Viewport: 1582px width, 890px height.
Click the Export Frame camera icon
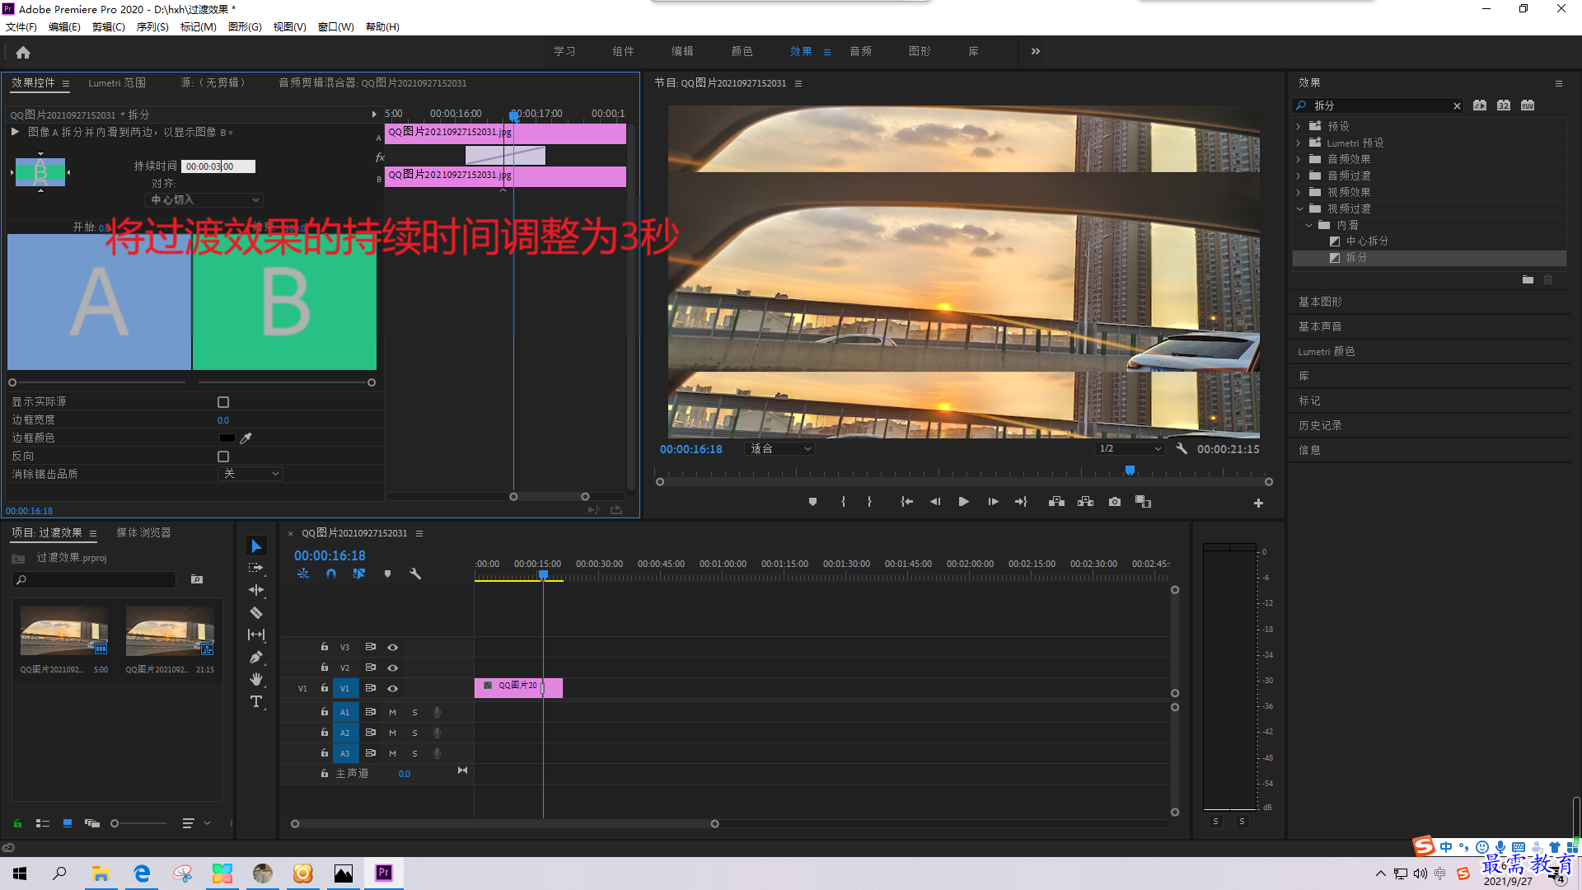point(1115,502)
